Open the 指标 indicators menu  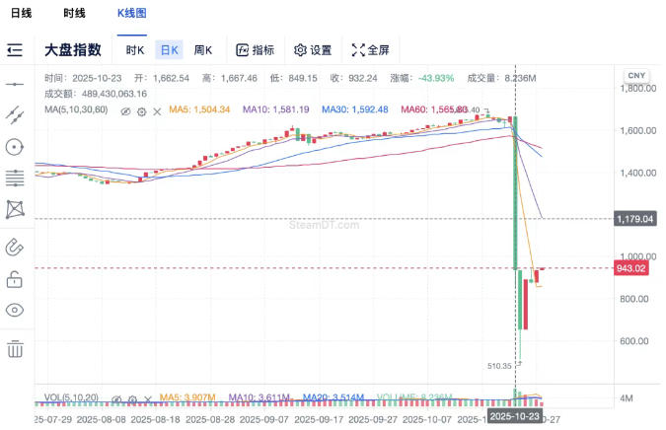[255, 50]
